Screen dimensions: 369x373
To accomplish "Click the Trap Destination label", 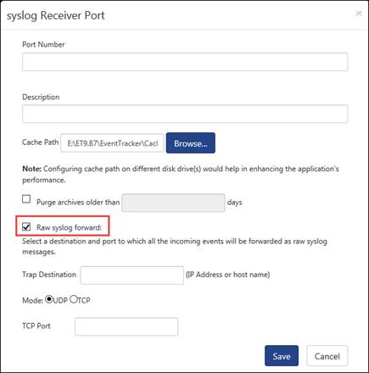I will [49, 275].
